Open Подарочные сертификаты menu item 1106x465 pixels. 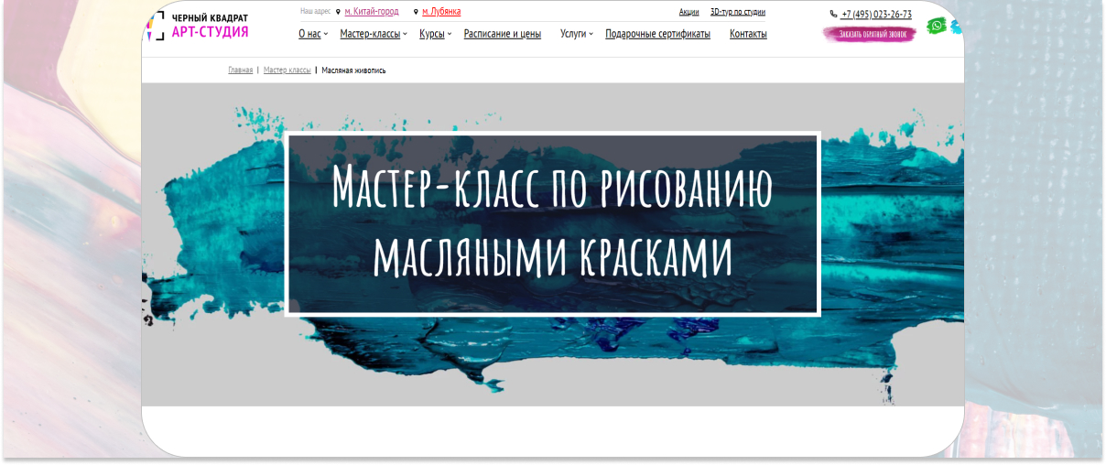tap(657, 34)
